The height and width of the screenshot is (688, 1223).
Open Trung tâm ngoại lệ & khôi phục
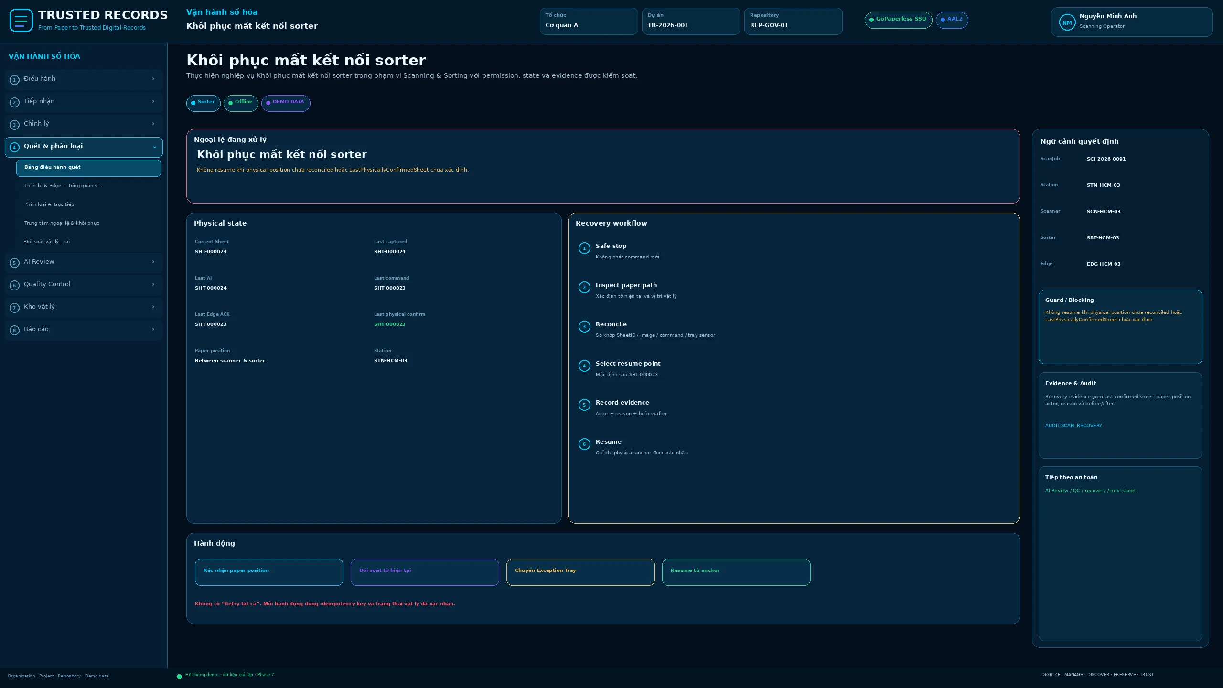tap(88, 223)
